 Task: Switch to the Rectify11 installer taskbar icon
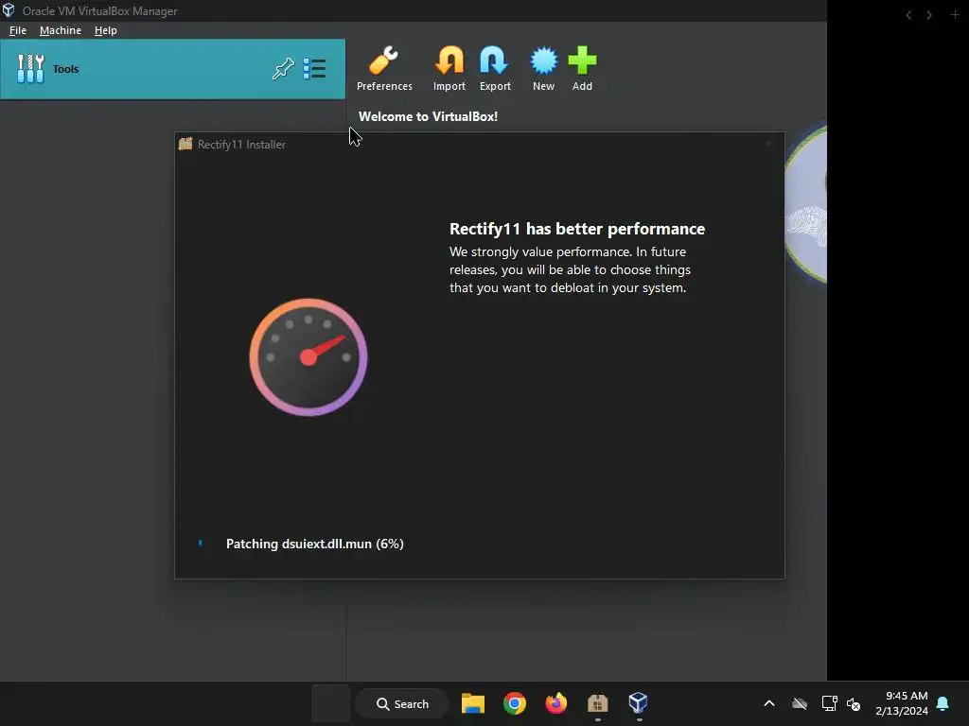click(x=598, y=703)
